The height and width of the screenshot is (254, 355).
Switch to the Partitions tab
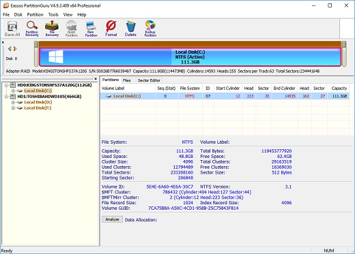coord(111,80)
